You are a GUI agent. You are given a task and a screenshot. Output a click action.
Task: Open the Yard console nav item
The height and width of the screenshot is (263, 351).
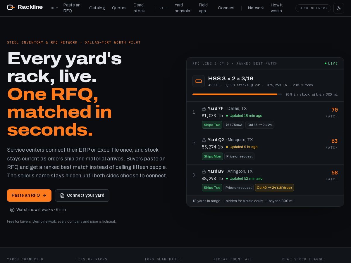coord(182,8)
